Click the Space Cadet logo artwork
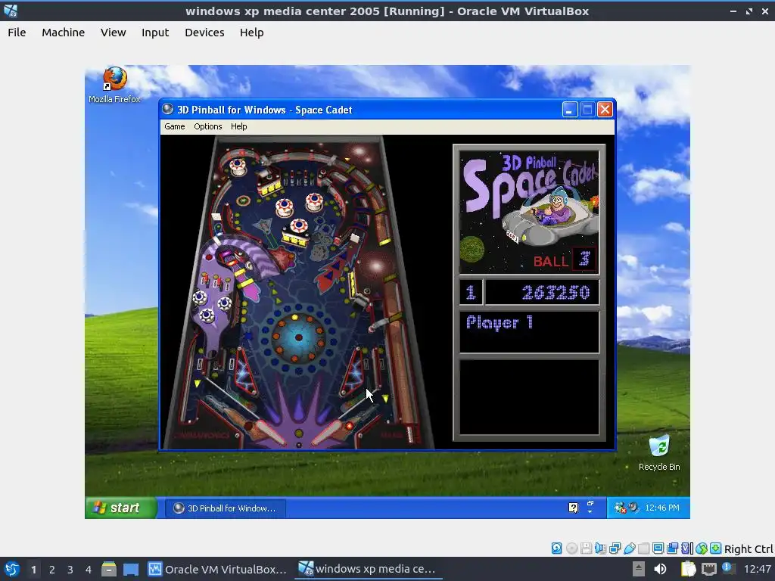The image size is (775, 581). (x=529, y=212)
